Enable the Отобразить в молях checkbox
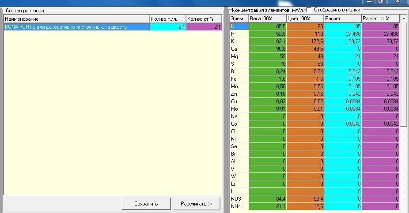409x213 pixels. click(309, 10)
